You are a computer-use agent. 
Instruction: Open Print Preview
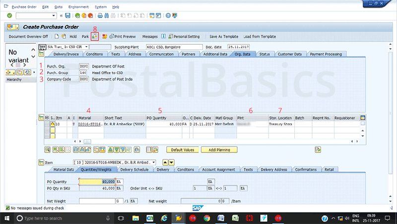(122, 36)
